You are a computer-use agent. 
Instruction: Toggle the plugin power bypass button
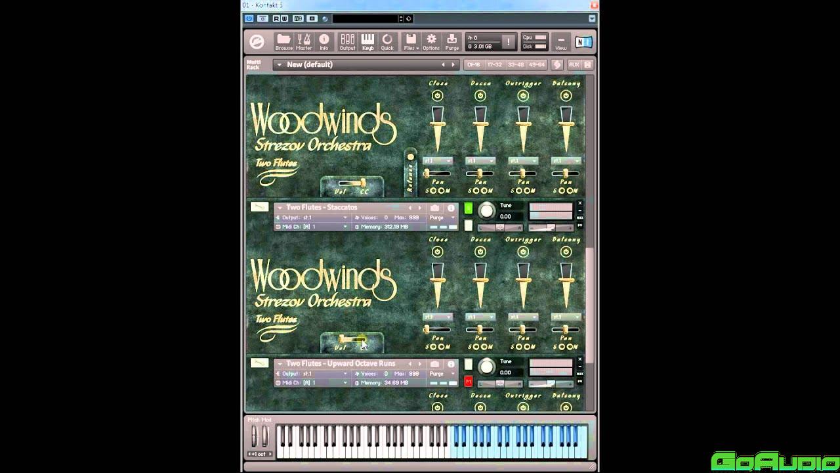pyautogui.click(x=249, y=18)
